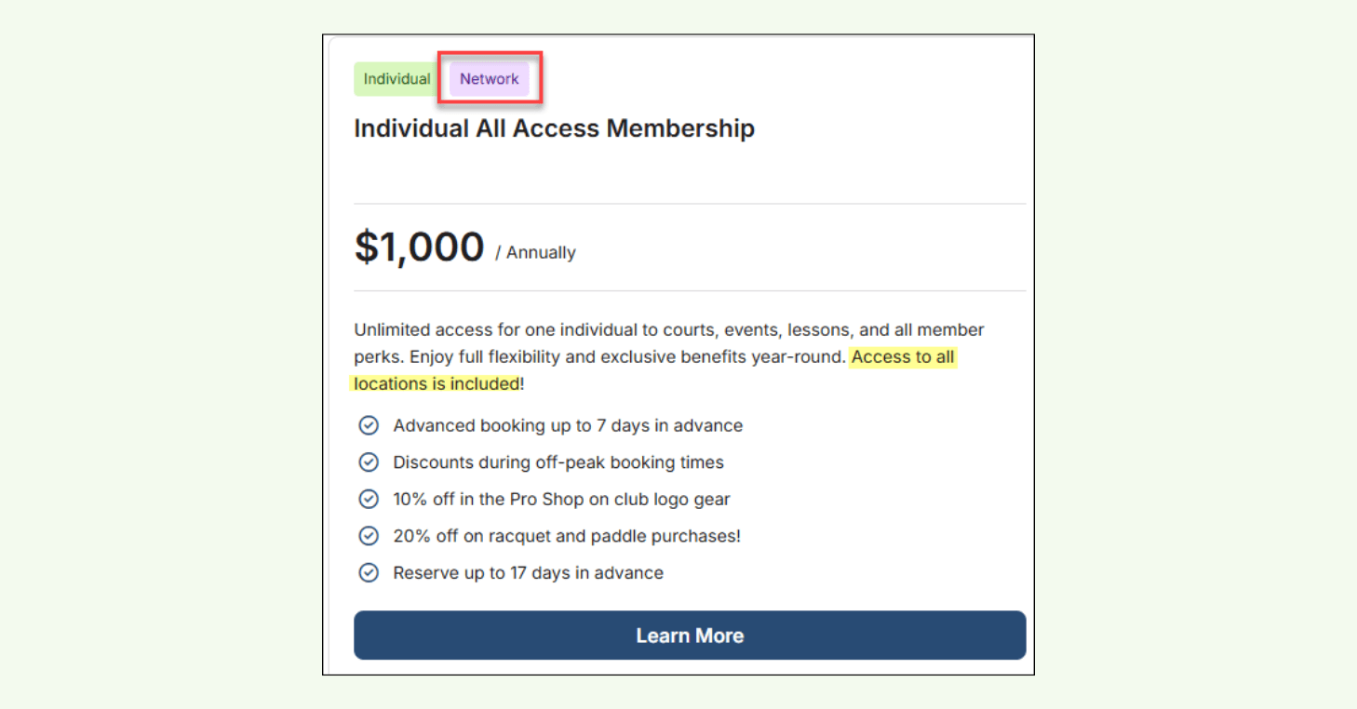Screen dimensions: 1357x709
Task: Select the green Individual tag
Action: point(396,79)
